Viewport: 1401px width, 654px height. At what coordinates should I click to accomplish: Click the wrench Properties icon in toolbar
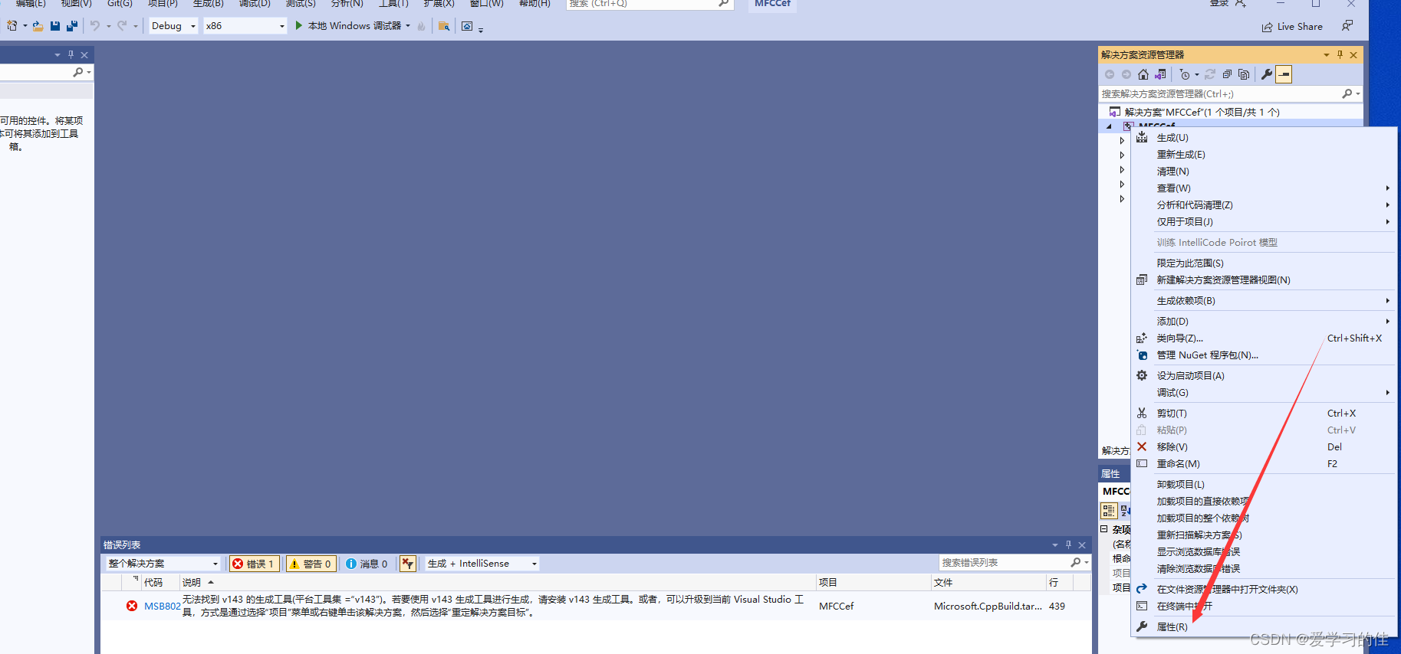1267,74
